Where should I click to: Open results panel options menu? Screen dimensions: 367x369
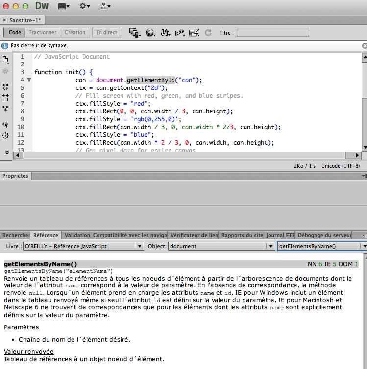point(364,235)
